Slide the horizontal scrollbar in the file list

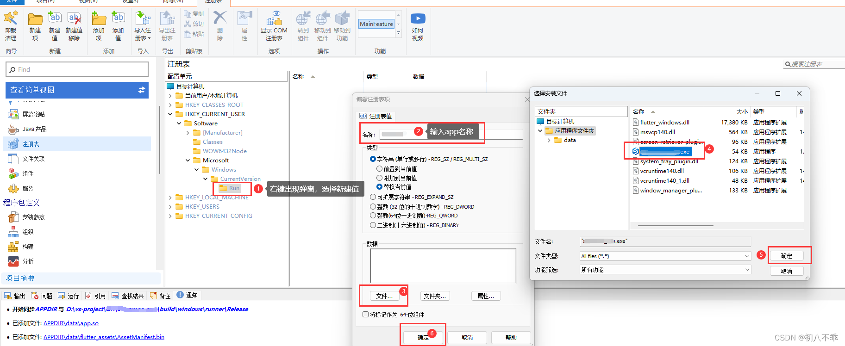(x=676, y=226)
